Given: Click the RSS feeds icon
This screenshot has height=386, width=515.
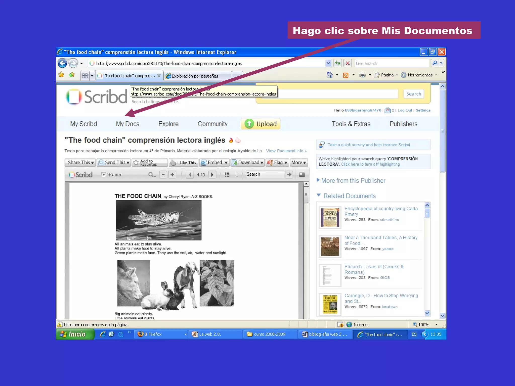Looking at the screenshot, I should coord(346,75).
